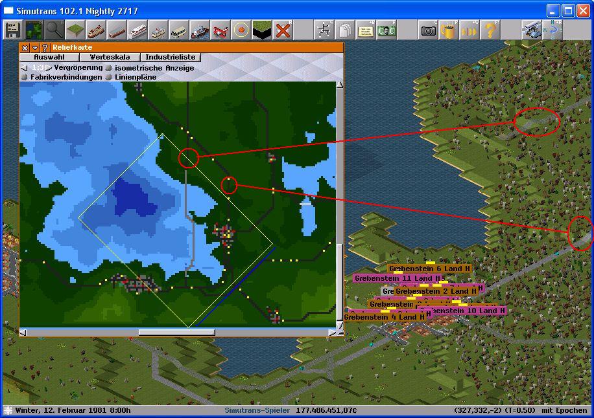Open help with yellow question mark

pyautogui.click(x=490, y=30)
